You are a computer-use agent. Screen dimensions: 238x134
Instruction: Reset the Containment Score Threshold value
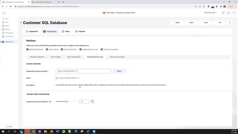(x=92, y=102)
